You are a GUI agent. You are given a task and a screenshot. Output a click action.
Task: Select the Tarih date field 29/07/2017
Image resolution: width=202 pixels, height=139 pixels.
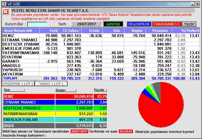click(x=86, y=24)
